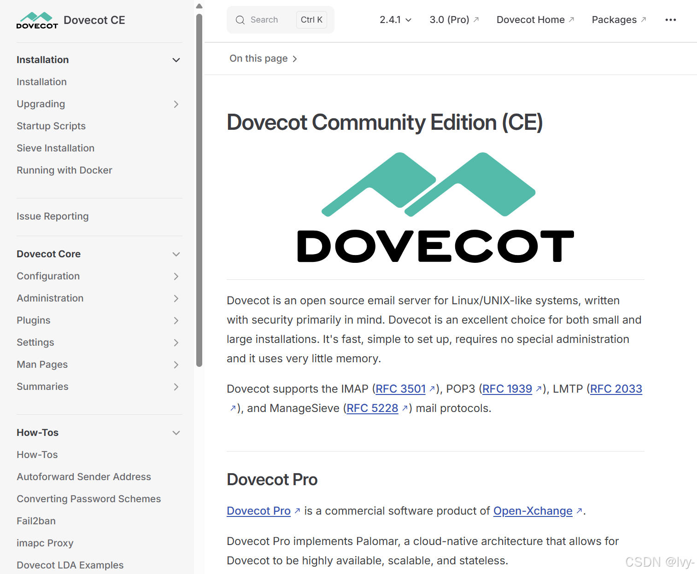Screen dimensions: 697x574
Task: Open the three-dot extra menu
Action: [671, 20]
